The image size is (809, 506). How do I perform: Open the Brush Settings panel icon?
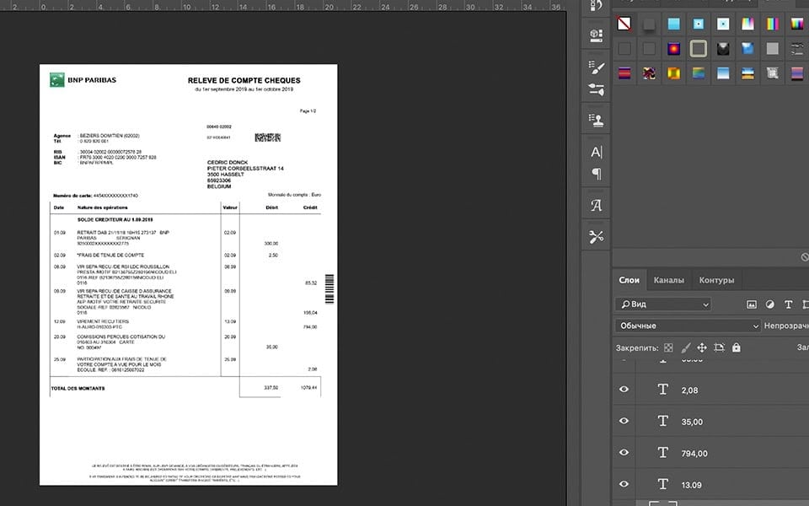pos(596,67)
